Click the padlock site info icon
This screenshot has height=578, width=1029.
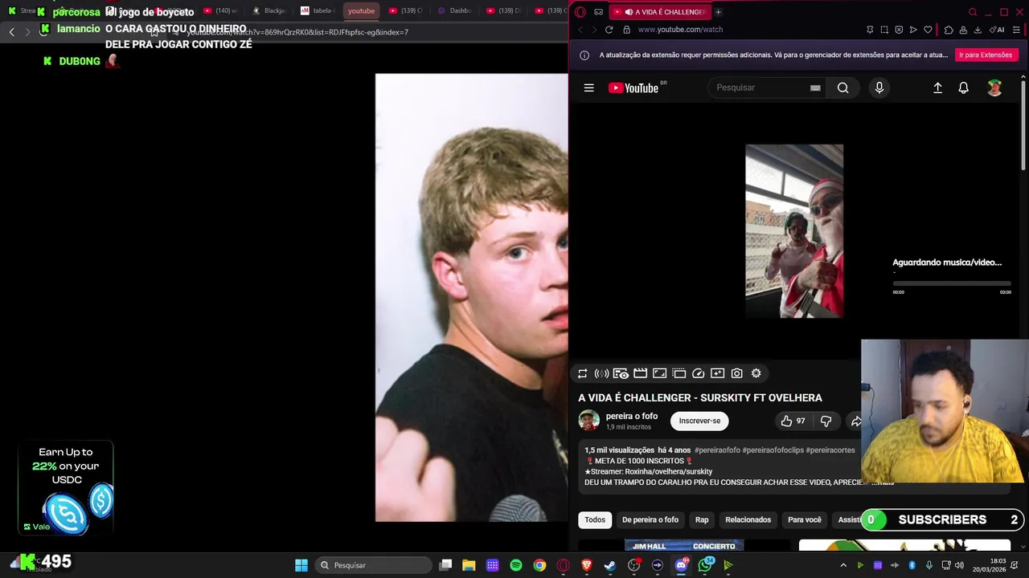click(626, 30)
